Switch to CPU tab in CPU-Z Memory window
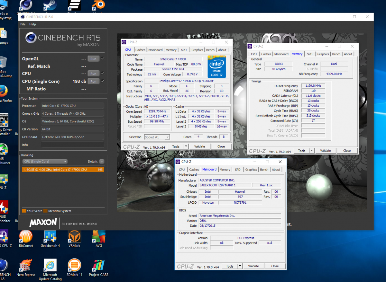 click(254, 54)
